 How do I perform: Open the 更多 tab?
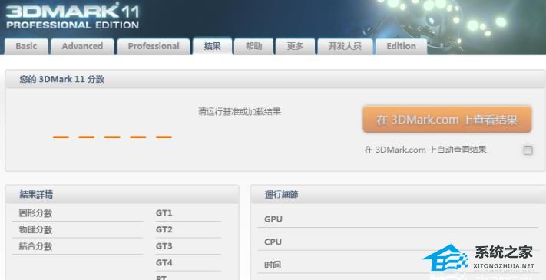tap(295, 46)
